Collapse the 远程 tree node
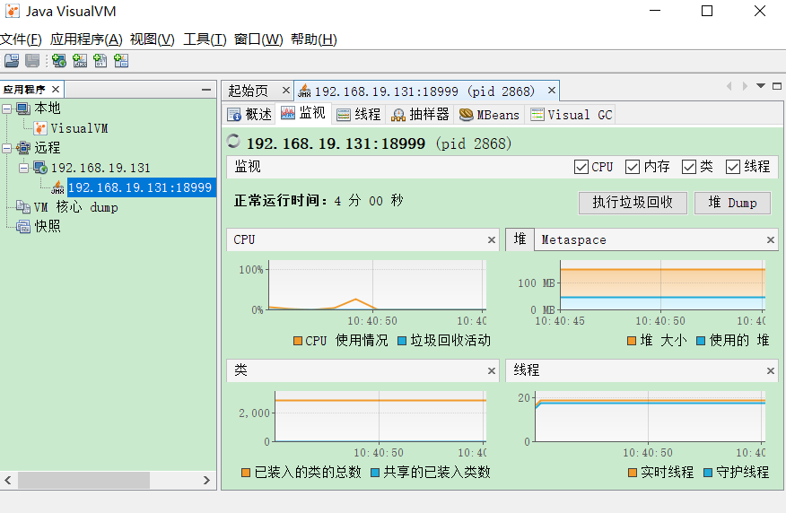786x513 pixels. (x=7, y=148)
